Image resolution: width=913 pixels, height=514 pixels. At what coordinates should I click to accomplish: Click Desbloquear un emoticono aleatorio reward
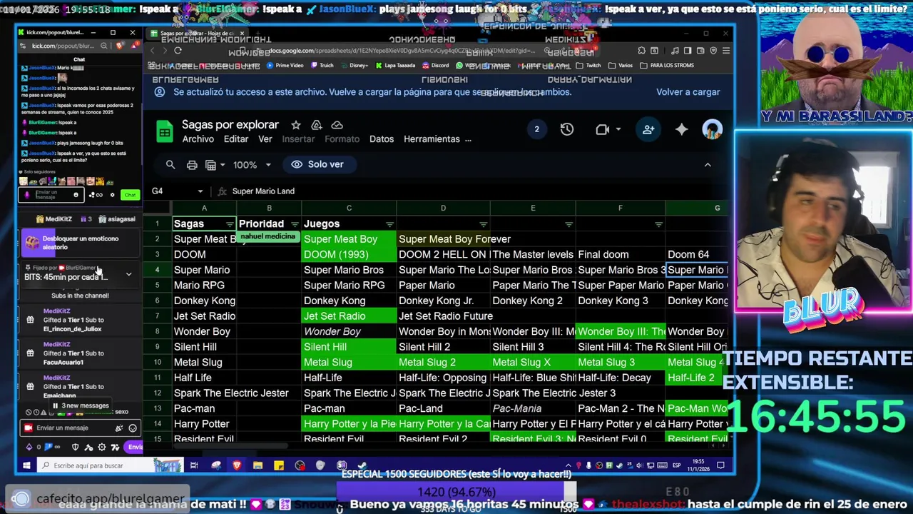(79, 243)
